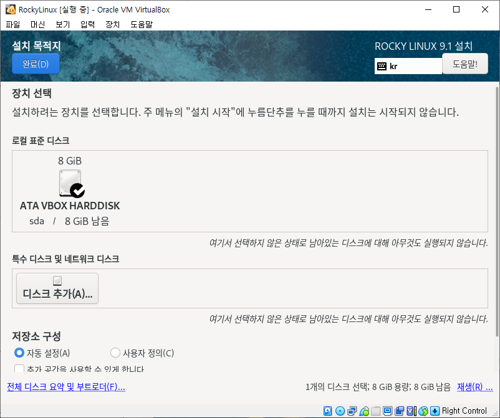Open the 머신 menu

pos(37,24)
